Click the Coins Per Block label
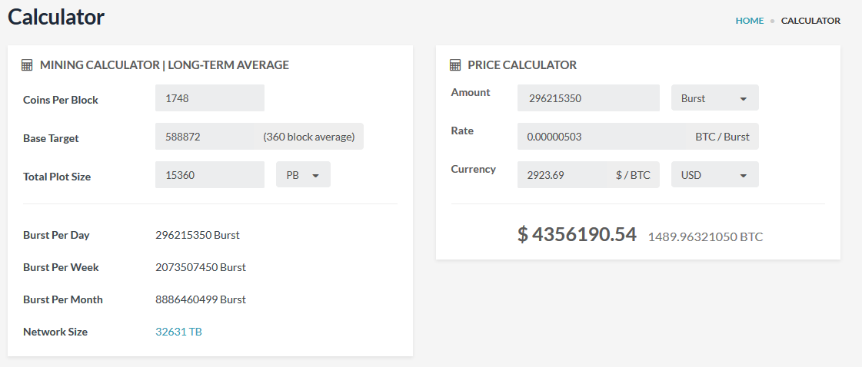Screen dimensions: 862x367 pyautogui.click(x=61, y=100)
